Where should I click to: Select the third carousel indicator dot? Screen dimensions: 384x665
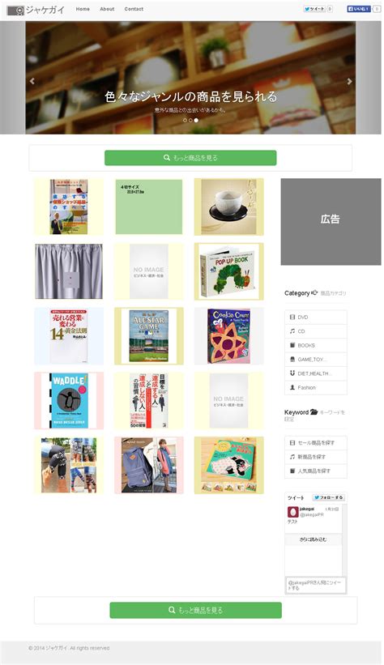click(196, 121)
